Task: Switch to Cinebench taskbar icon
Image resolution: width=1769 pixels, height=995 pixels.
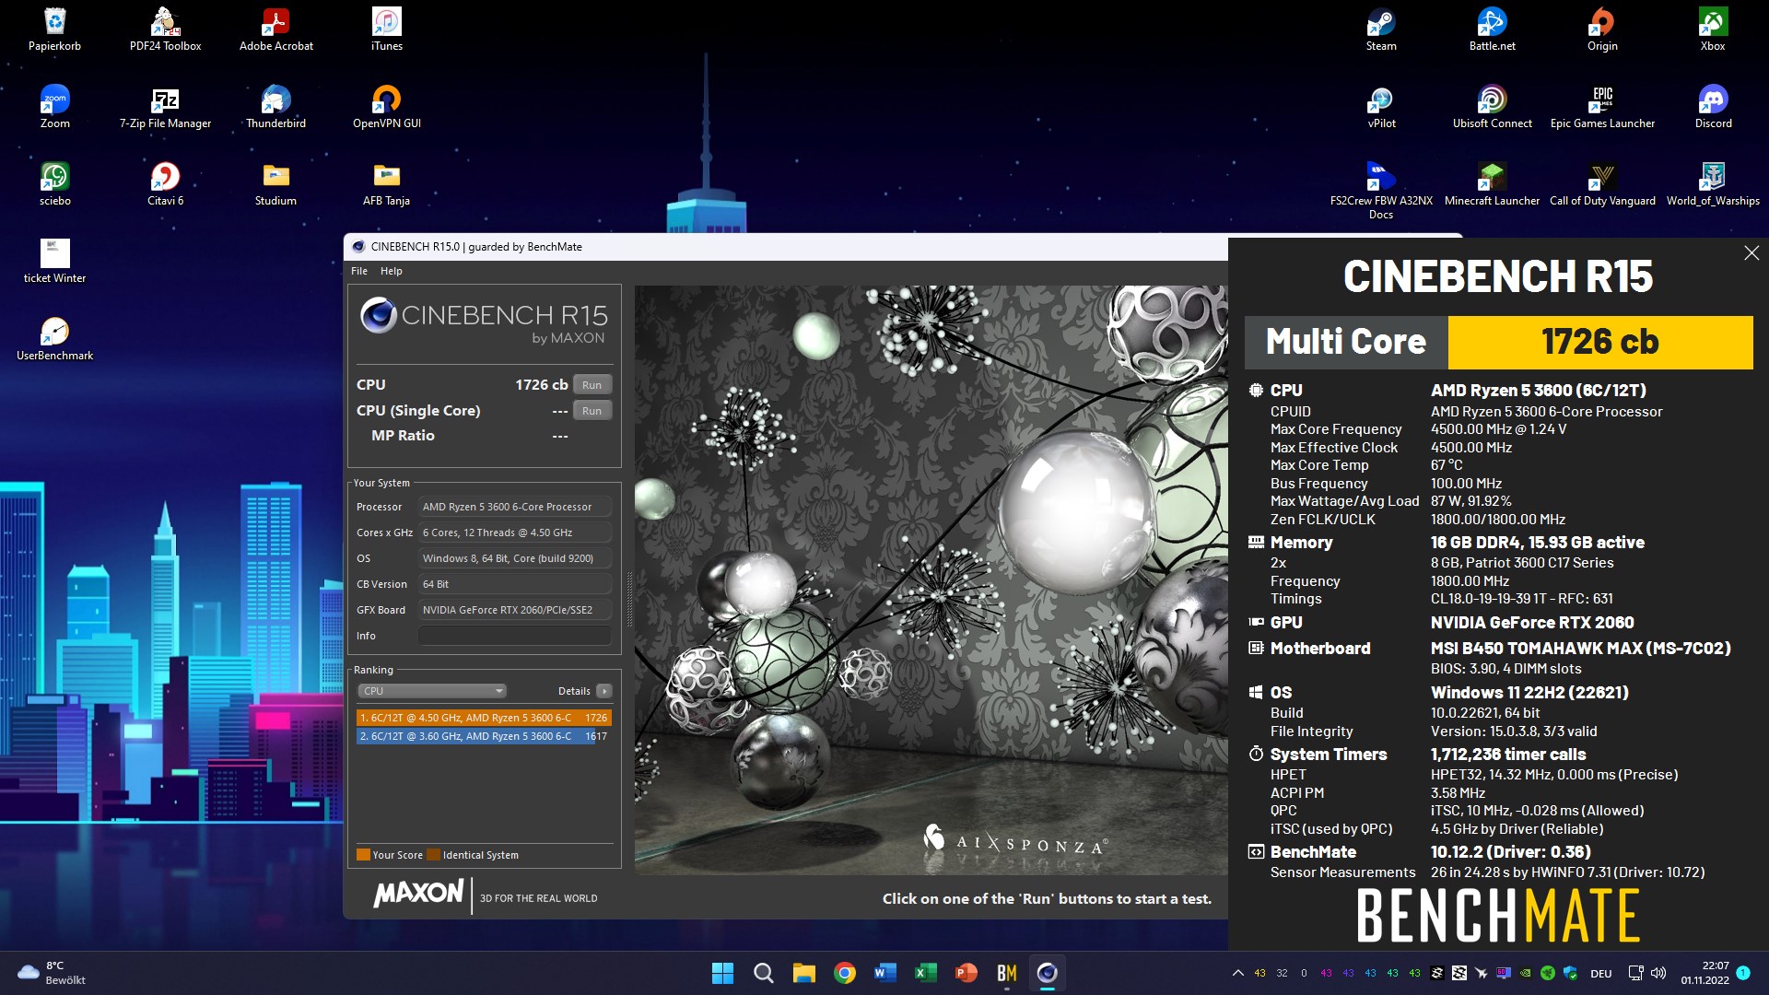Action: coord(1047,973)
